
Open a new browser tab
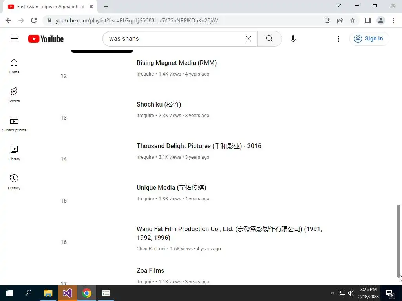coord(106,7)
